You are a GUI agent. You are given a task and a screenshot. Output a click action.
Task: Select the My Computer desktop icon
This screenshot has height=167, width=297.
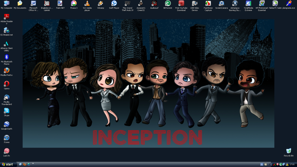tap(6, 5)
